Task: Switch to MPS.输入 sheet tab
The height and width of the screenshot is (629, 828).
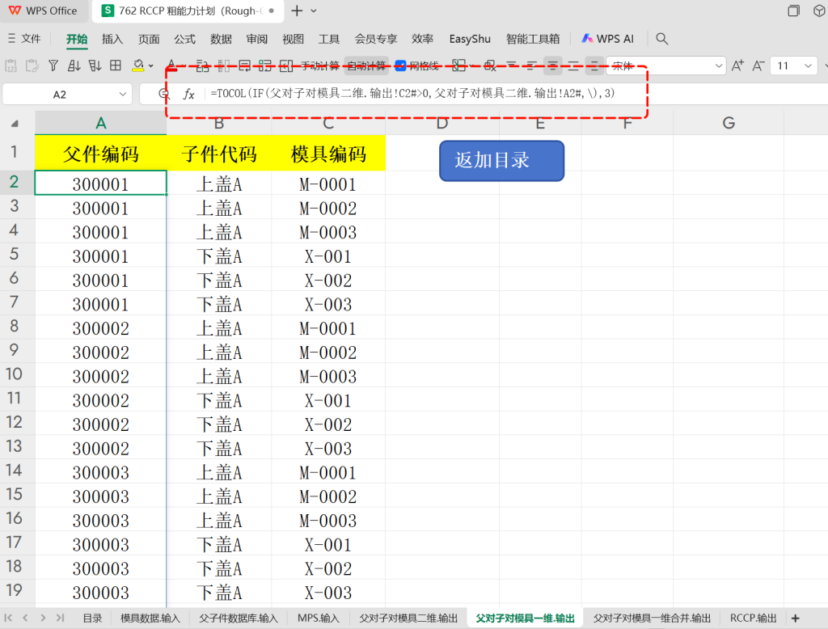Action: 319,618
